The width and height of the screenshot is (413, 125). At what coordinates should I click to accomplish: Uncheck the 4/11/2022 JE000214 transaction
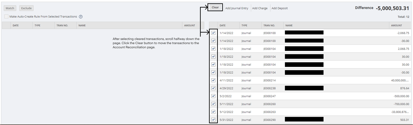click(x=213, y=80)
